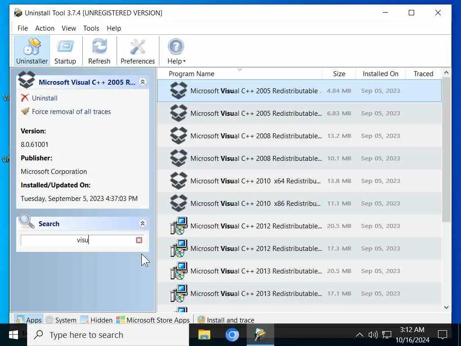Click the taskbar search box
Image resolution: width=461 pixels, height=346 pixels.
(x=108, y=335)
